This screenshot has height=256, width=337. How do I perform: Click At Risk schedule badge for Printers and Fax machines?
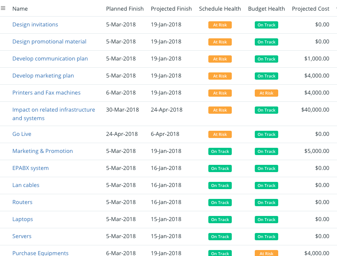pos(220,93)
